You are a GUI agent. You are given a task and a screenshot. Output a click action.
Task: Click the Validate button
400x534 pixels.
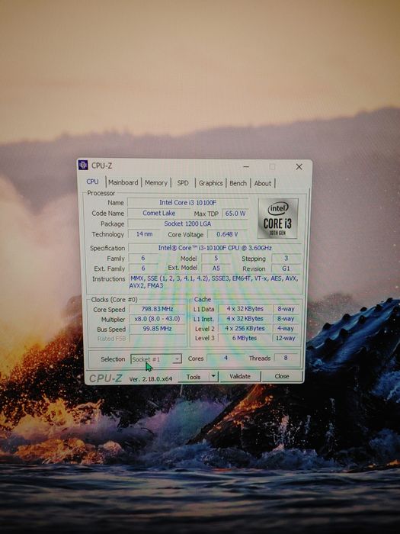click(x=240, y=376)
